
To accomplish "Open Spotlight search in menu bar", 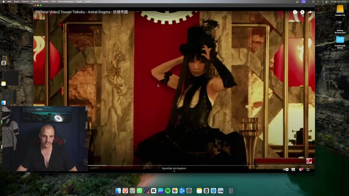I will 323,2.
